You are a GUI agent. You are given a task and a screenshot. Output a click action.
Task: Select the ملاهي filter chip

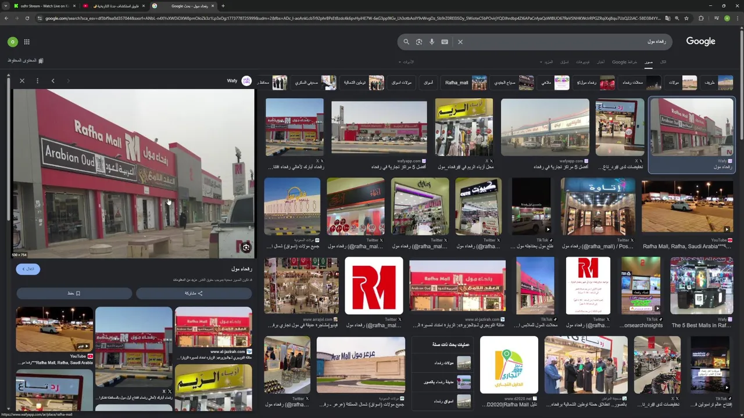pos(555,82)
